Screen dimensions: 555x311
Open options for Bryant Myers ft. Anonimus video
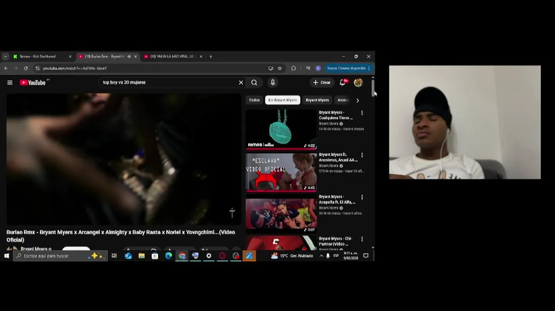coord(362,155)
